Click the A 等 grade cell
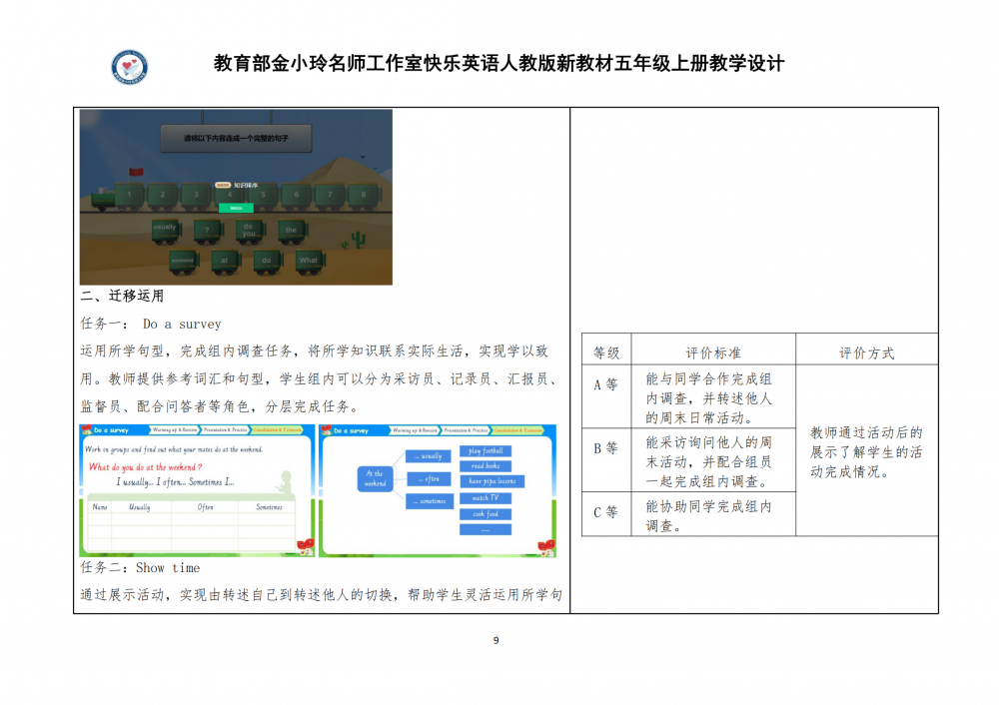 coord(606,396)
